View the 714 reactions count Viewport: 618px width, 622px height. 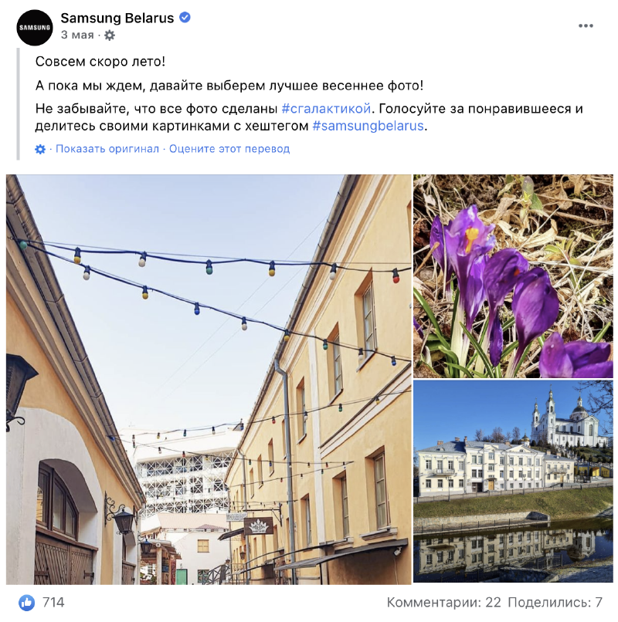click(x=53, y=603)
